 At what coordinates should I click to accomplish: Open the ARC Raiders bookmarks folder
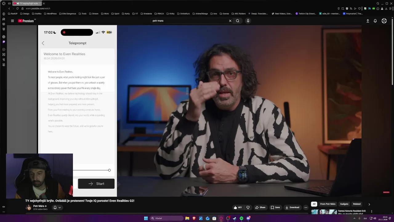coord(238,14)
